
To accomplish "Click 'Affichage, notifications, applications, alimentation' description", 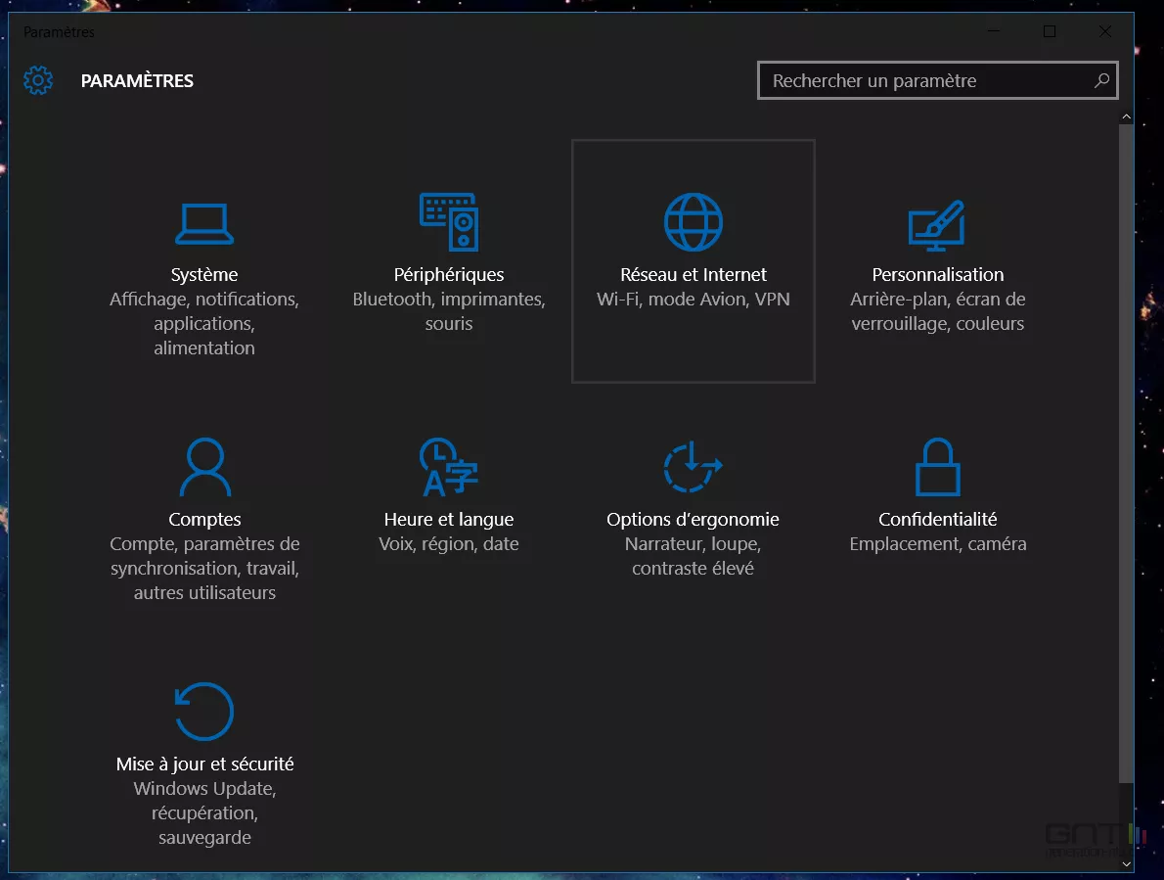I will [x=204, y=324].
